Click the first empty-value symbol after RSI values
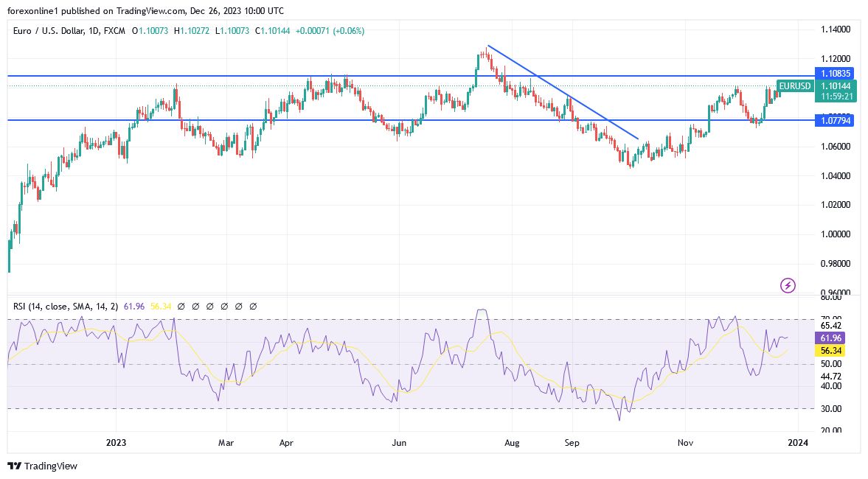The width and height of the screenshot is (868, 479). (x=182, y=306)
